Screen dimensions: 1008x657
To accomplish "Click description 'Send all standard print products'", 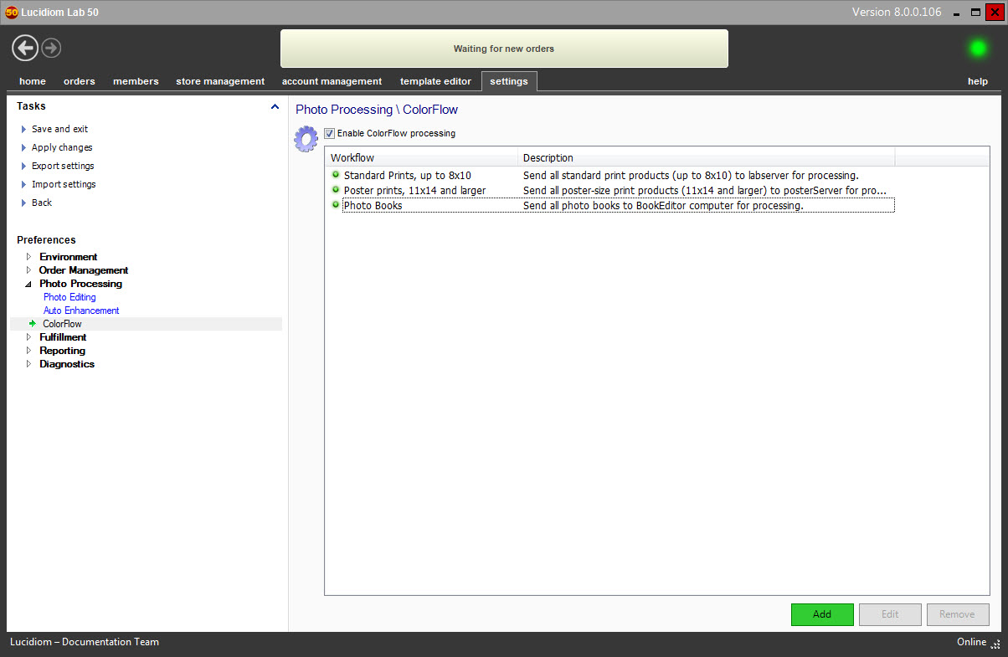I will coord(691,176).
